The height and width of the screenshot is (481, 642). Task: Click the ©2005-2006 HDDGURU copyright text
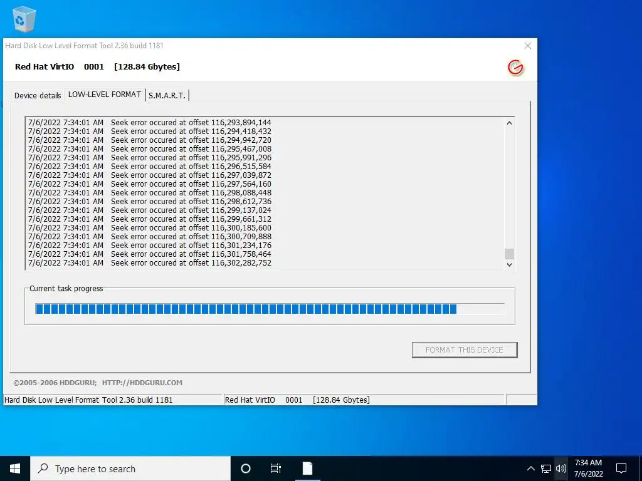pos(55,383)
